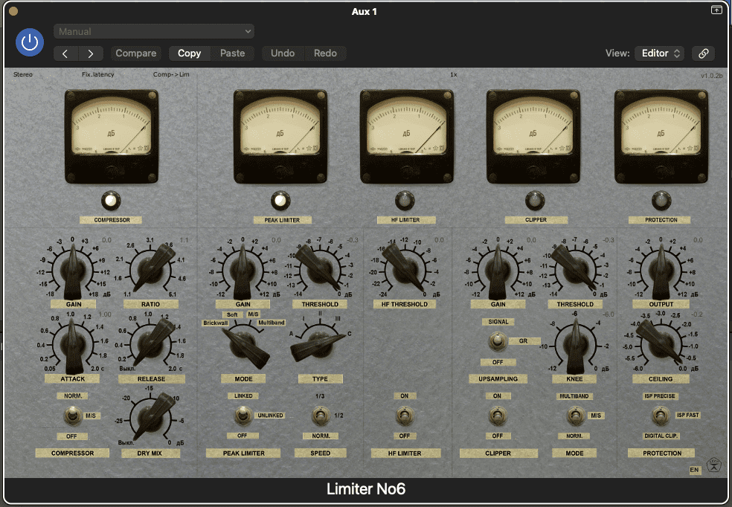
Task: Click the clipper VU meter
Action: (533, 136)
